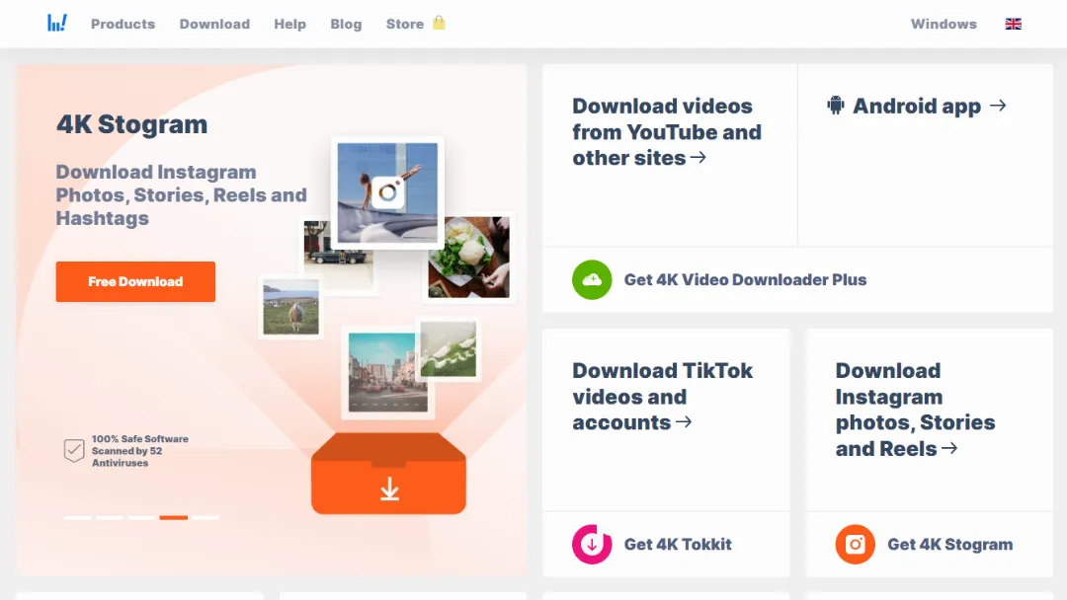Select the fifth carousel slide indicator
This screenshot has height=600, width=1067.
click(x=205, y=518)
